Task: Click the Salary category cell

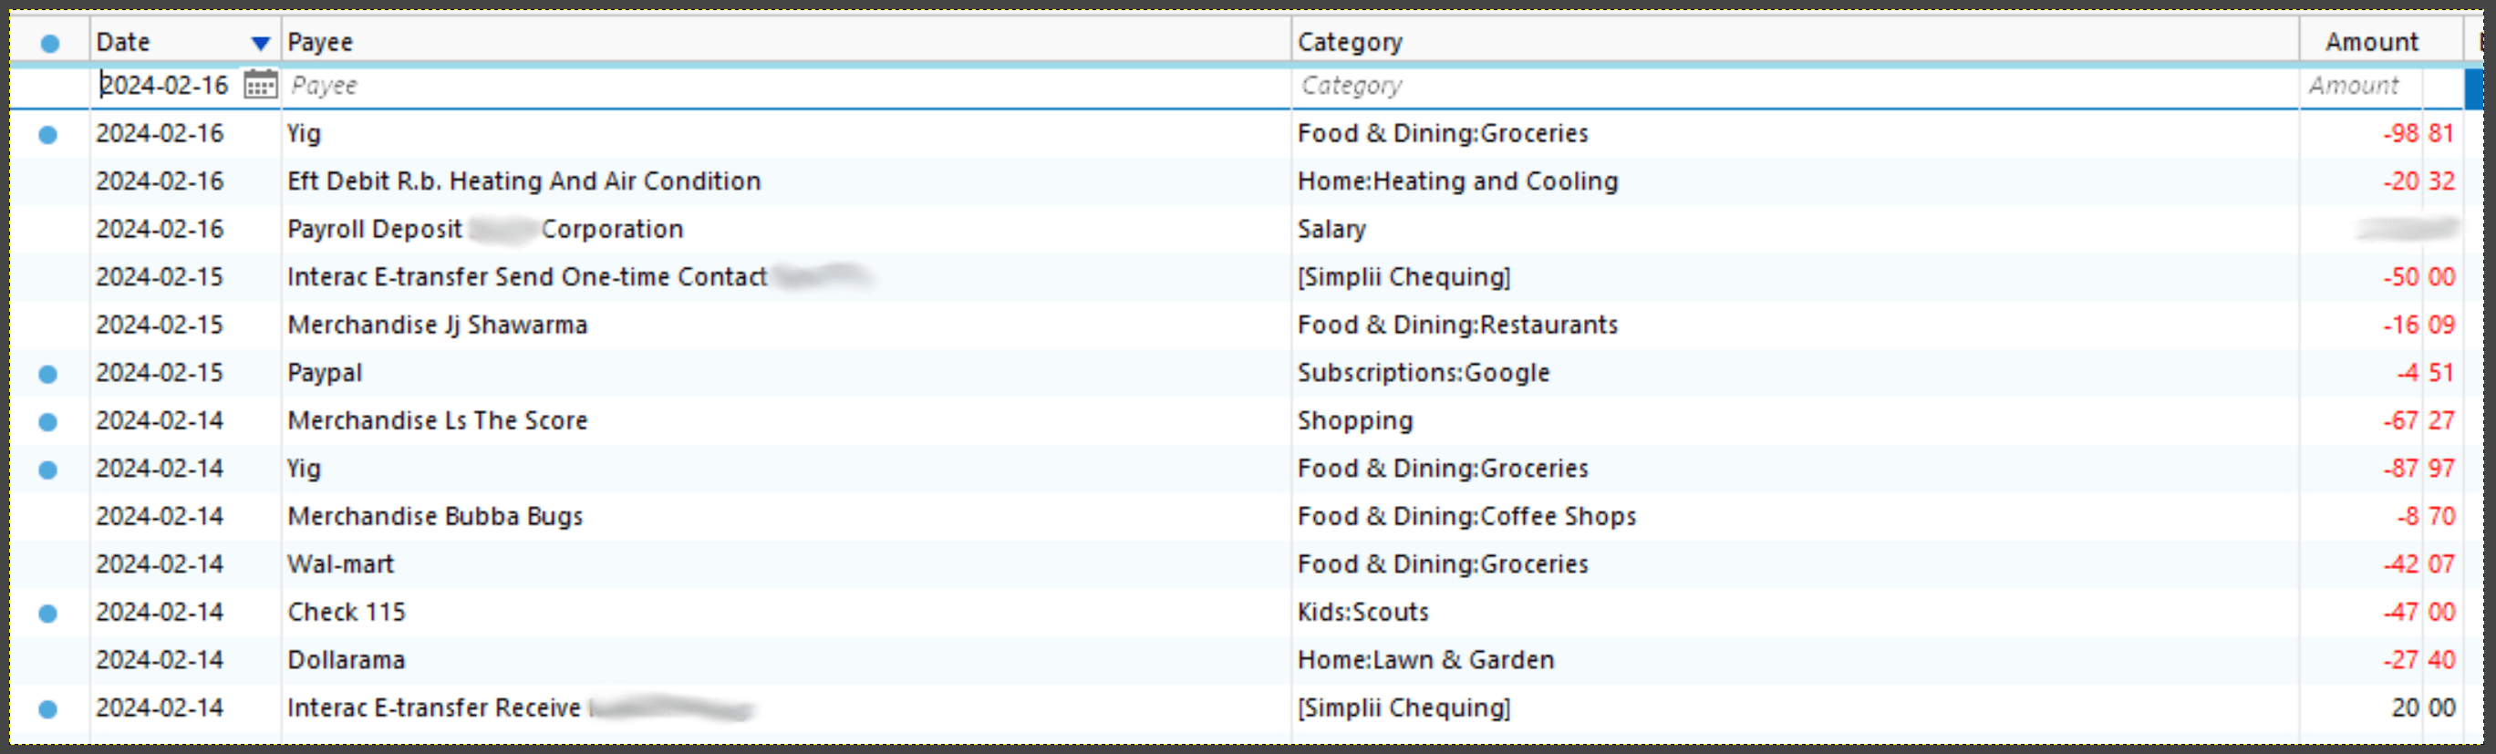Action: (1331, 230)
